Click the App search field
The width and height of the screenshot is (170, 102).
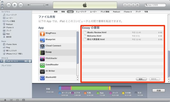click(x=155, y=5)
